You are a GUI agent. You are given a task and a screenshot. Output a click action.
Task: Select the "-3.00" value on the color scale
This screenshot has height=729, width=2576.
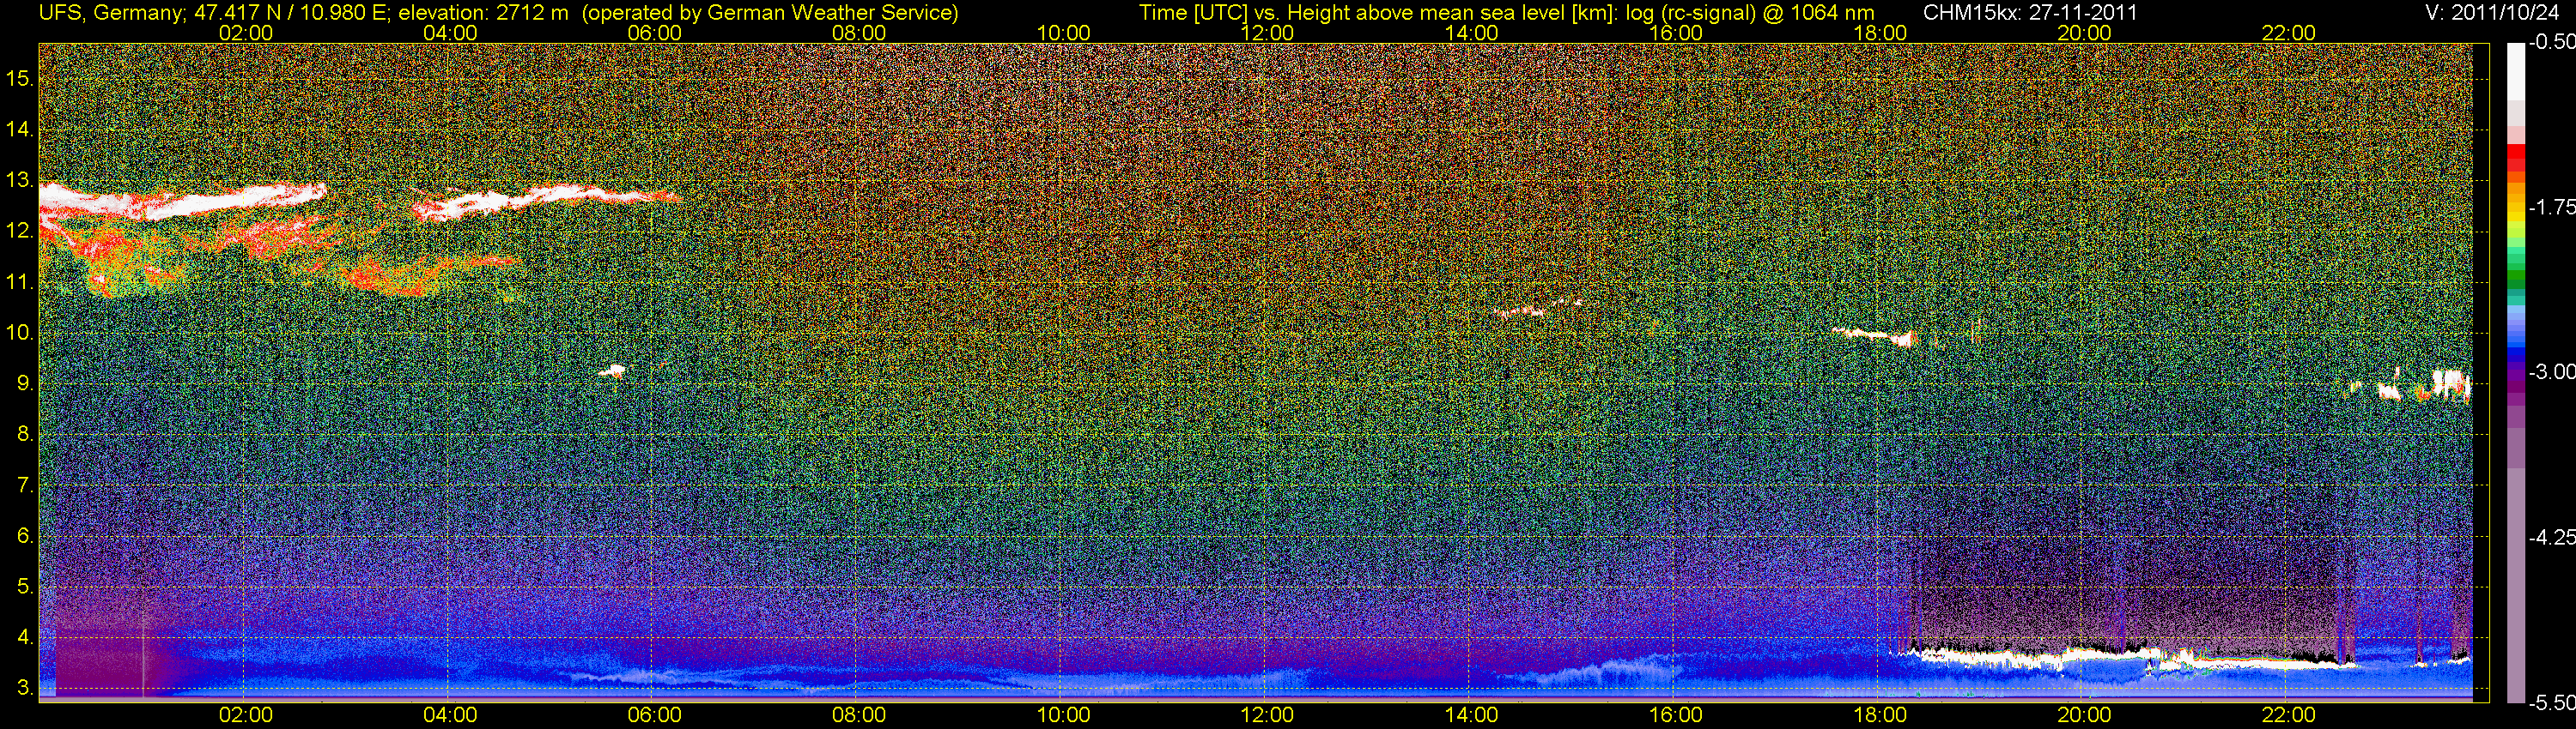point(2551,371)
